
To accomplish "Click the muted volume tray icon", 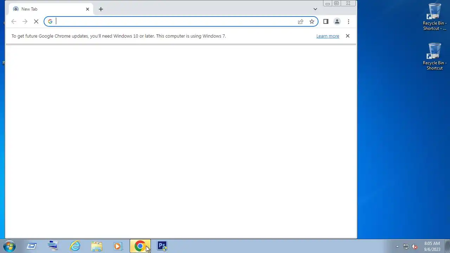I will click(414, 246).
